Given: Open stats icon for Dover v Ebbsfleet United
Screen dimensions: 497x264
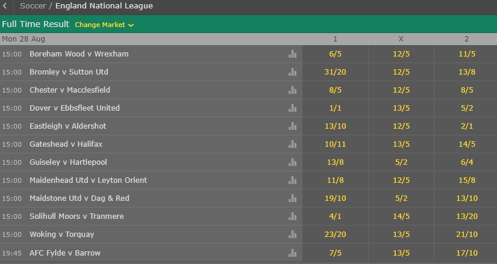Looking at the screenshot, I should (x=292, y=108).
